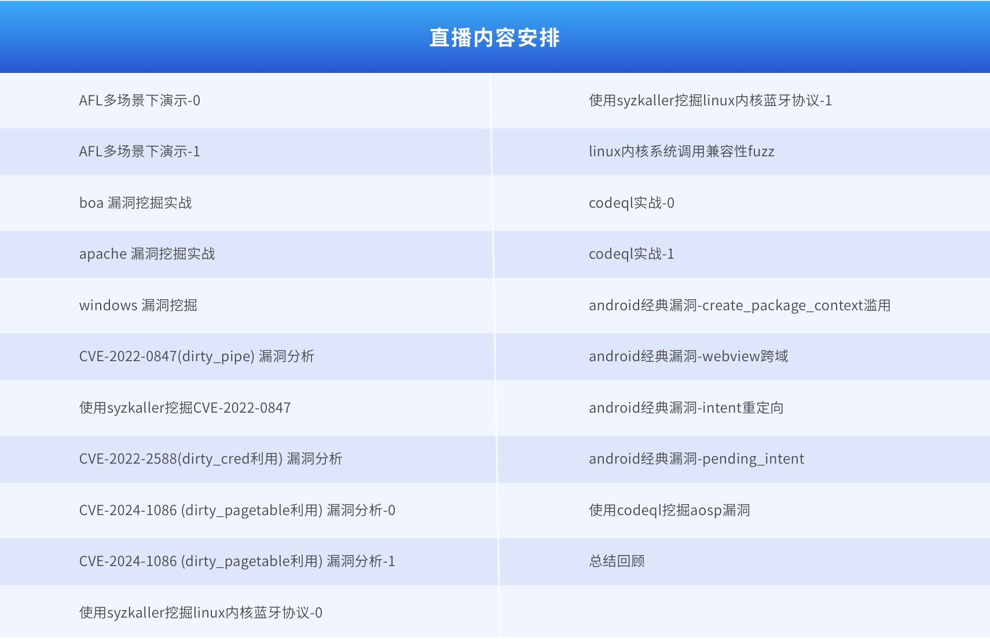The width and height of the screenshot is (990, 639).
Task: Select android经典漏洞-webview跨域 row
Action: (688, 357)
